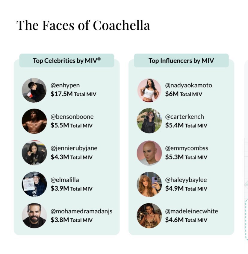This screenshot has height=254, width=248.
Task: Open the @bensonboone profile photo
Action: click(x=34, y=121)
